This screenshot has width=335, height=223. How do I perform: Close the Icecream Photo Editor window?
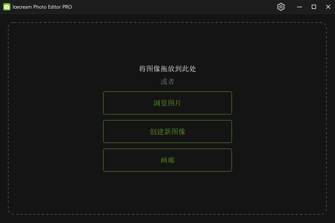coord(328,7)
